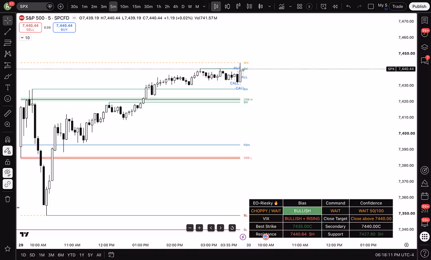Expand the more timeframes dropdown arrow
The width and height of the screenshot is (431, 260).
[204, 6]
